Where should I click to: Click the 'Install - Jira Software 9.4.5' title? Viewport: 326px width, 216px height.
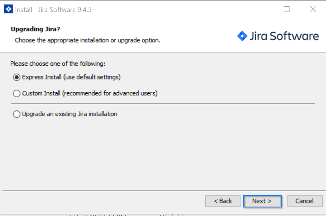(x=53, y=10)
